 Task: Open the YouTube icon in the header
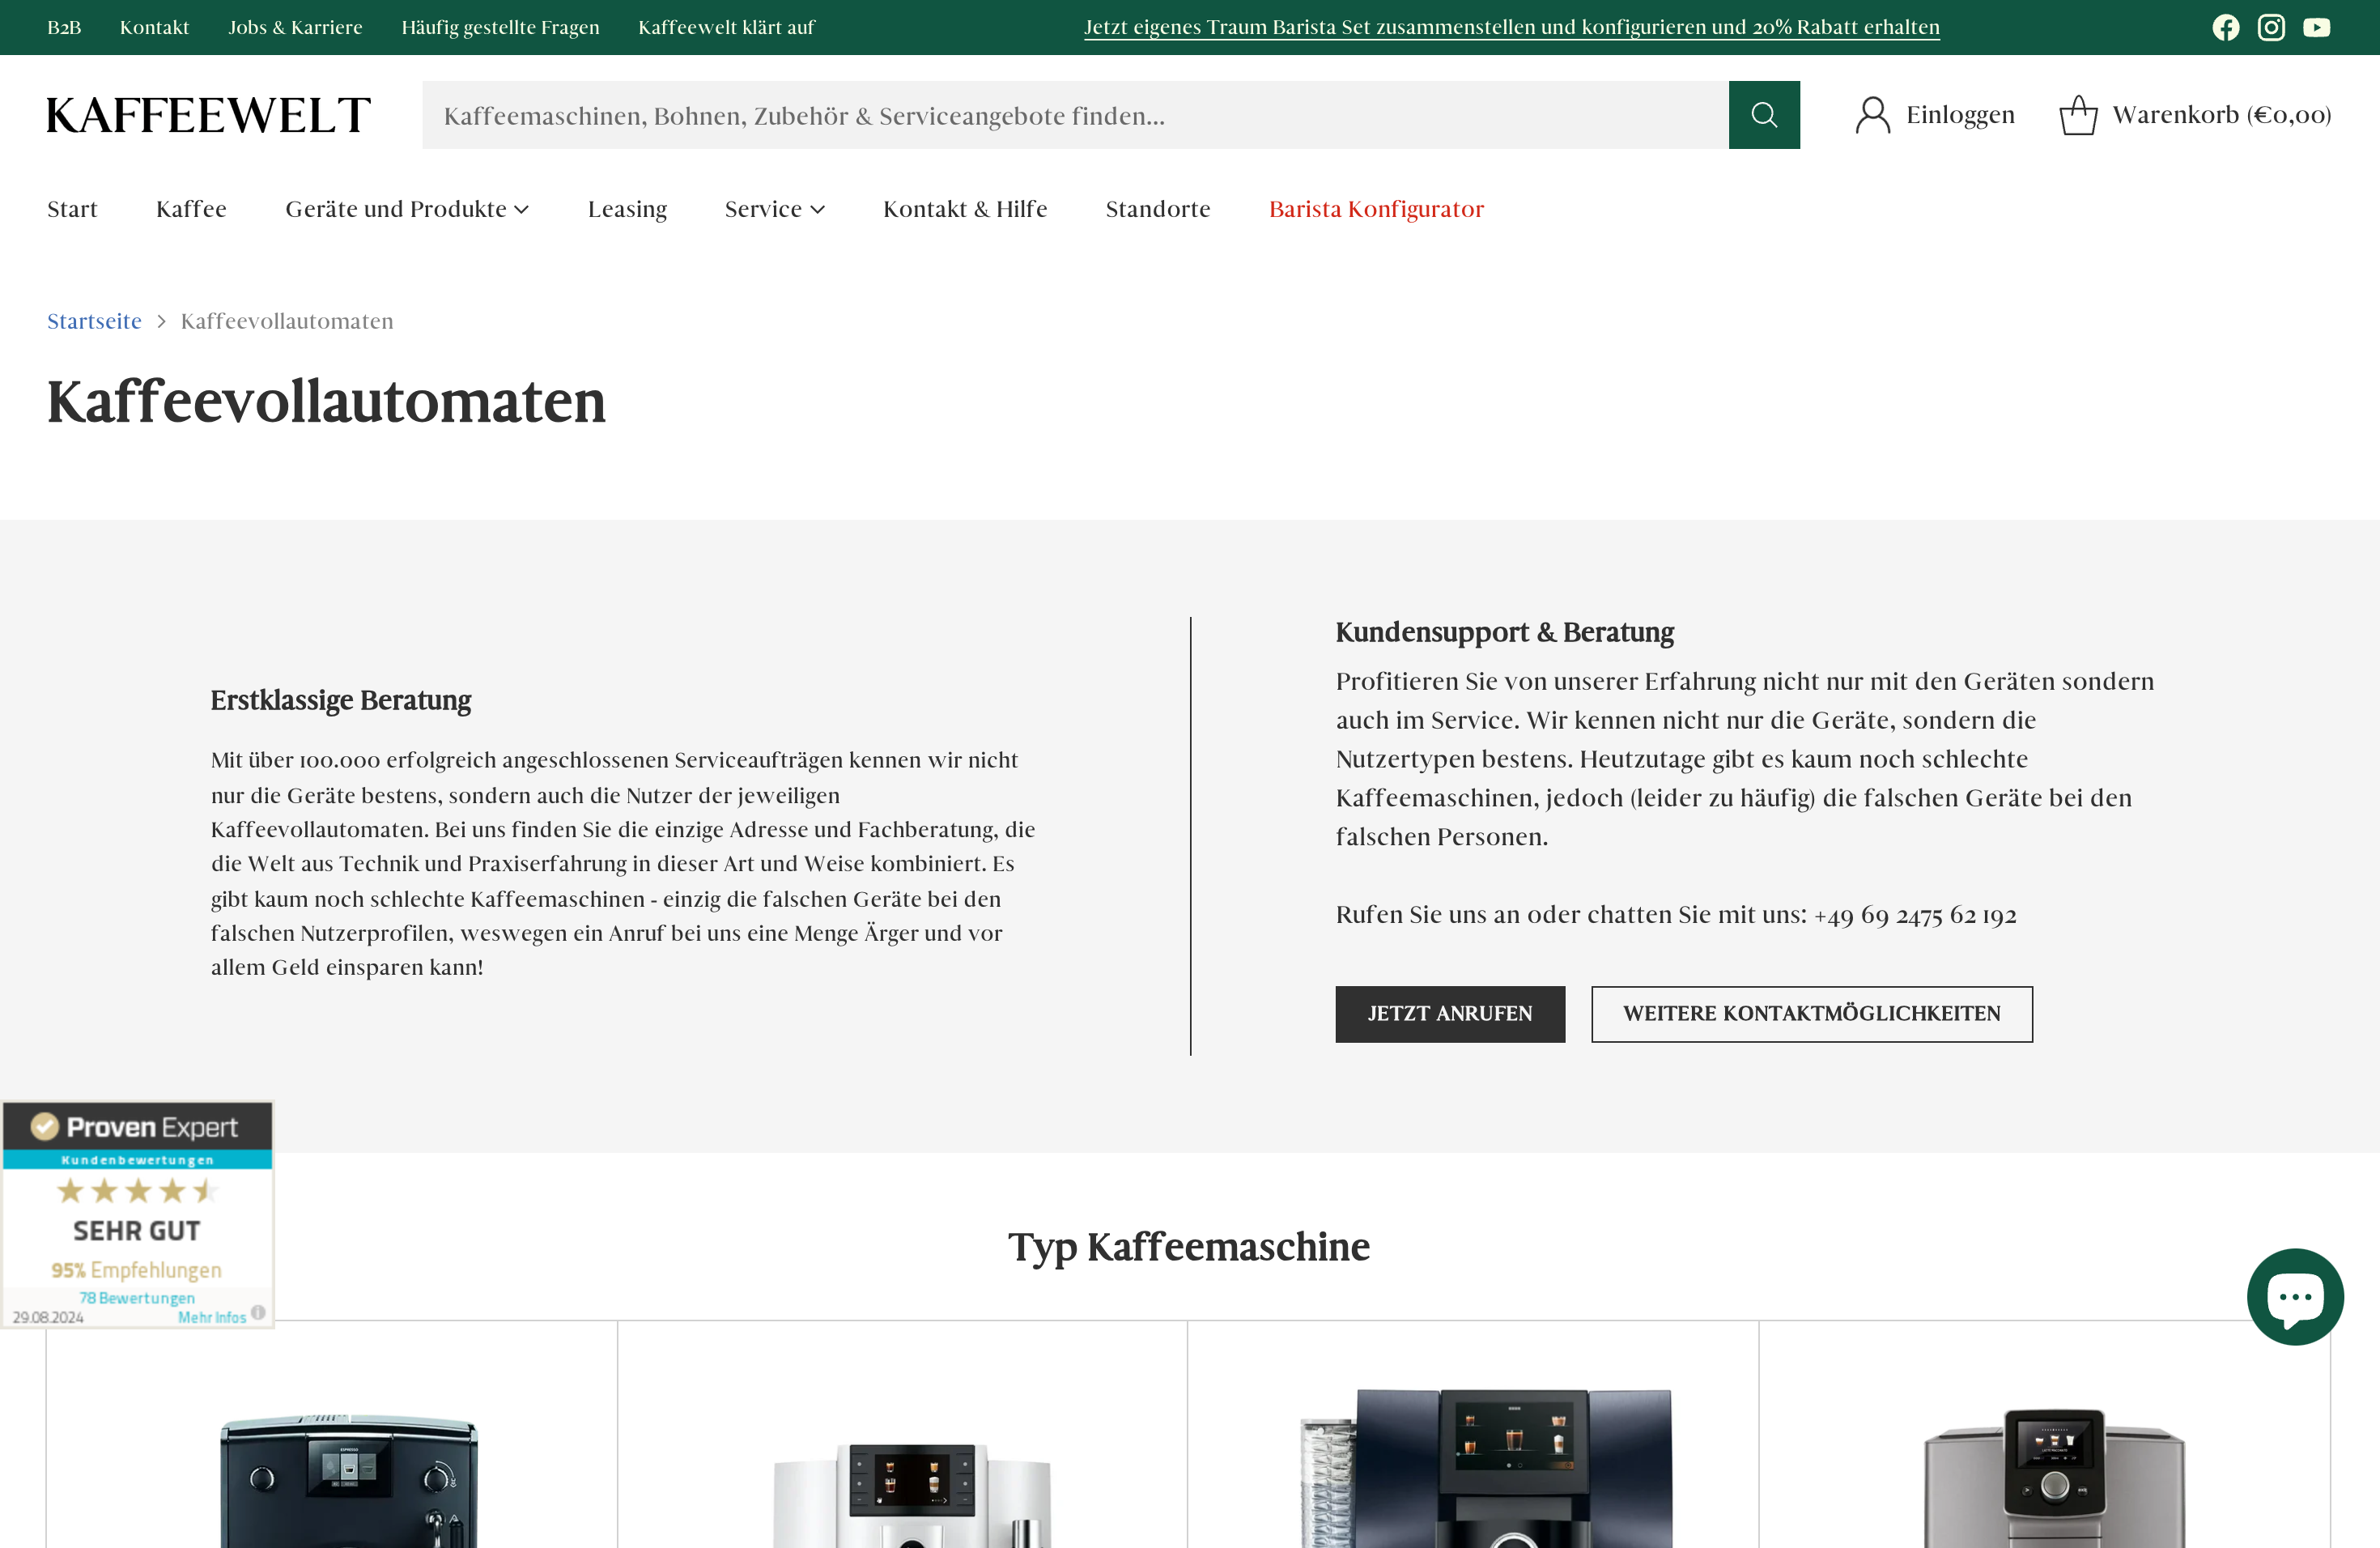click(2317, 27)
